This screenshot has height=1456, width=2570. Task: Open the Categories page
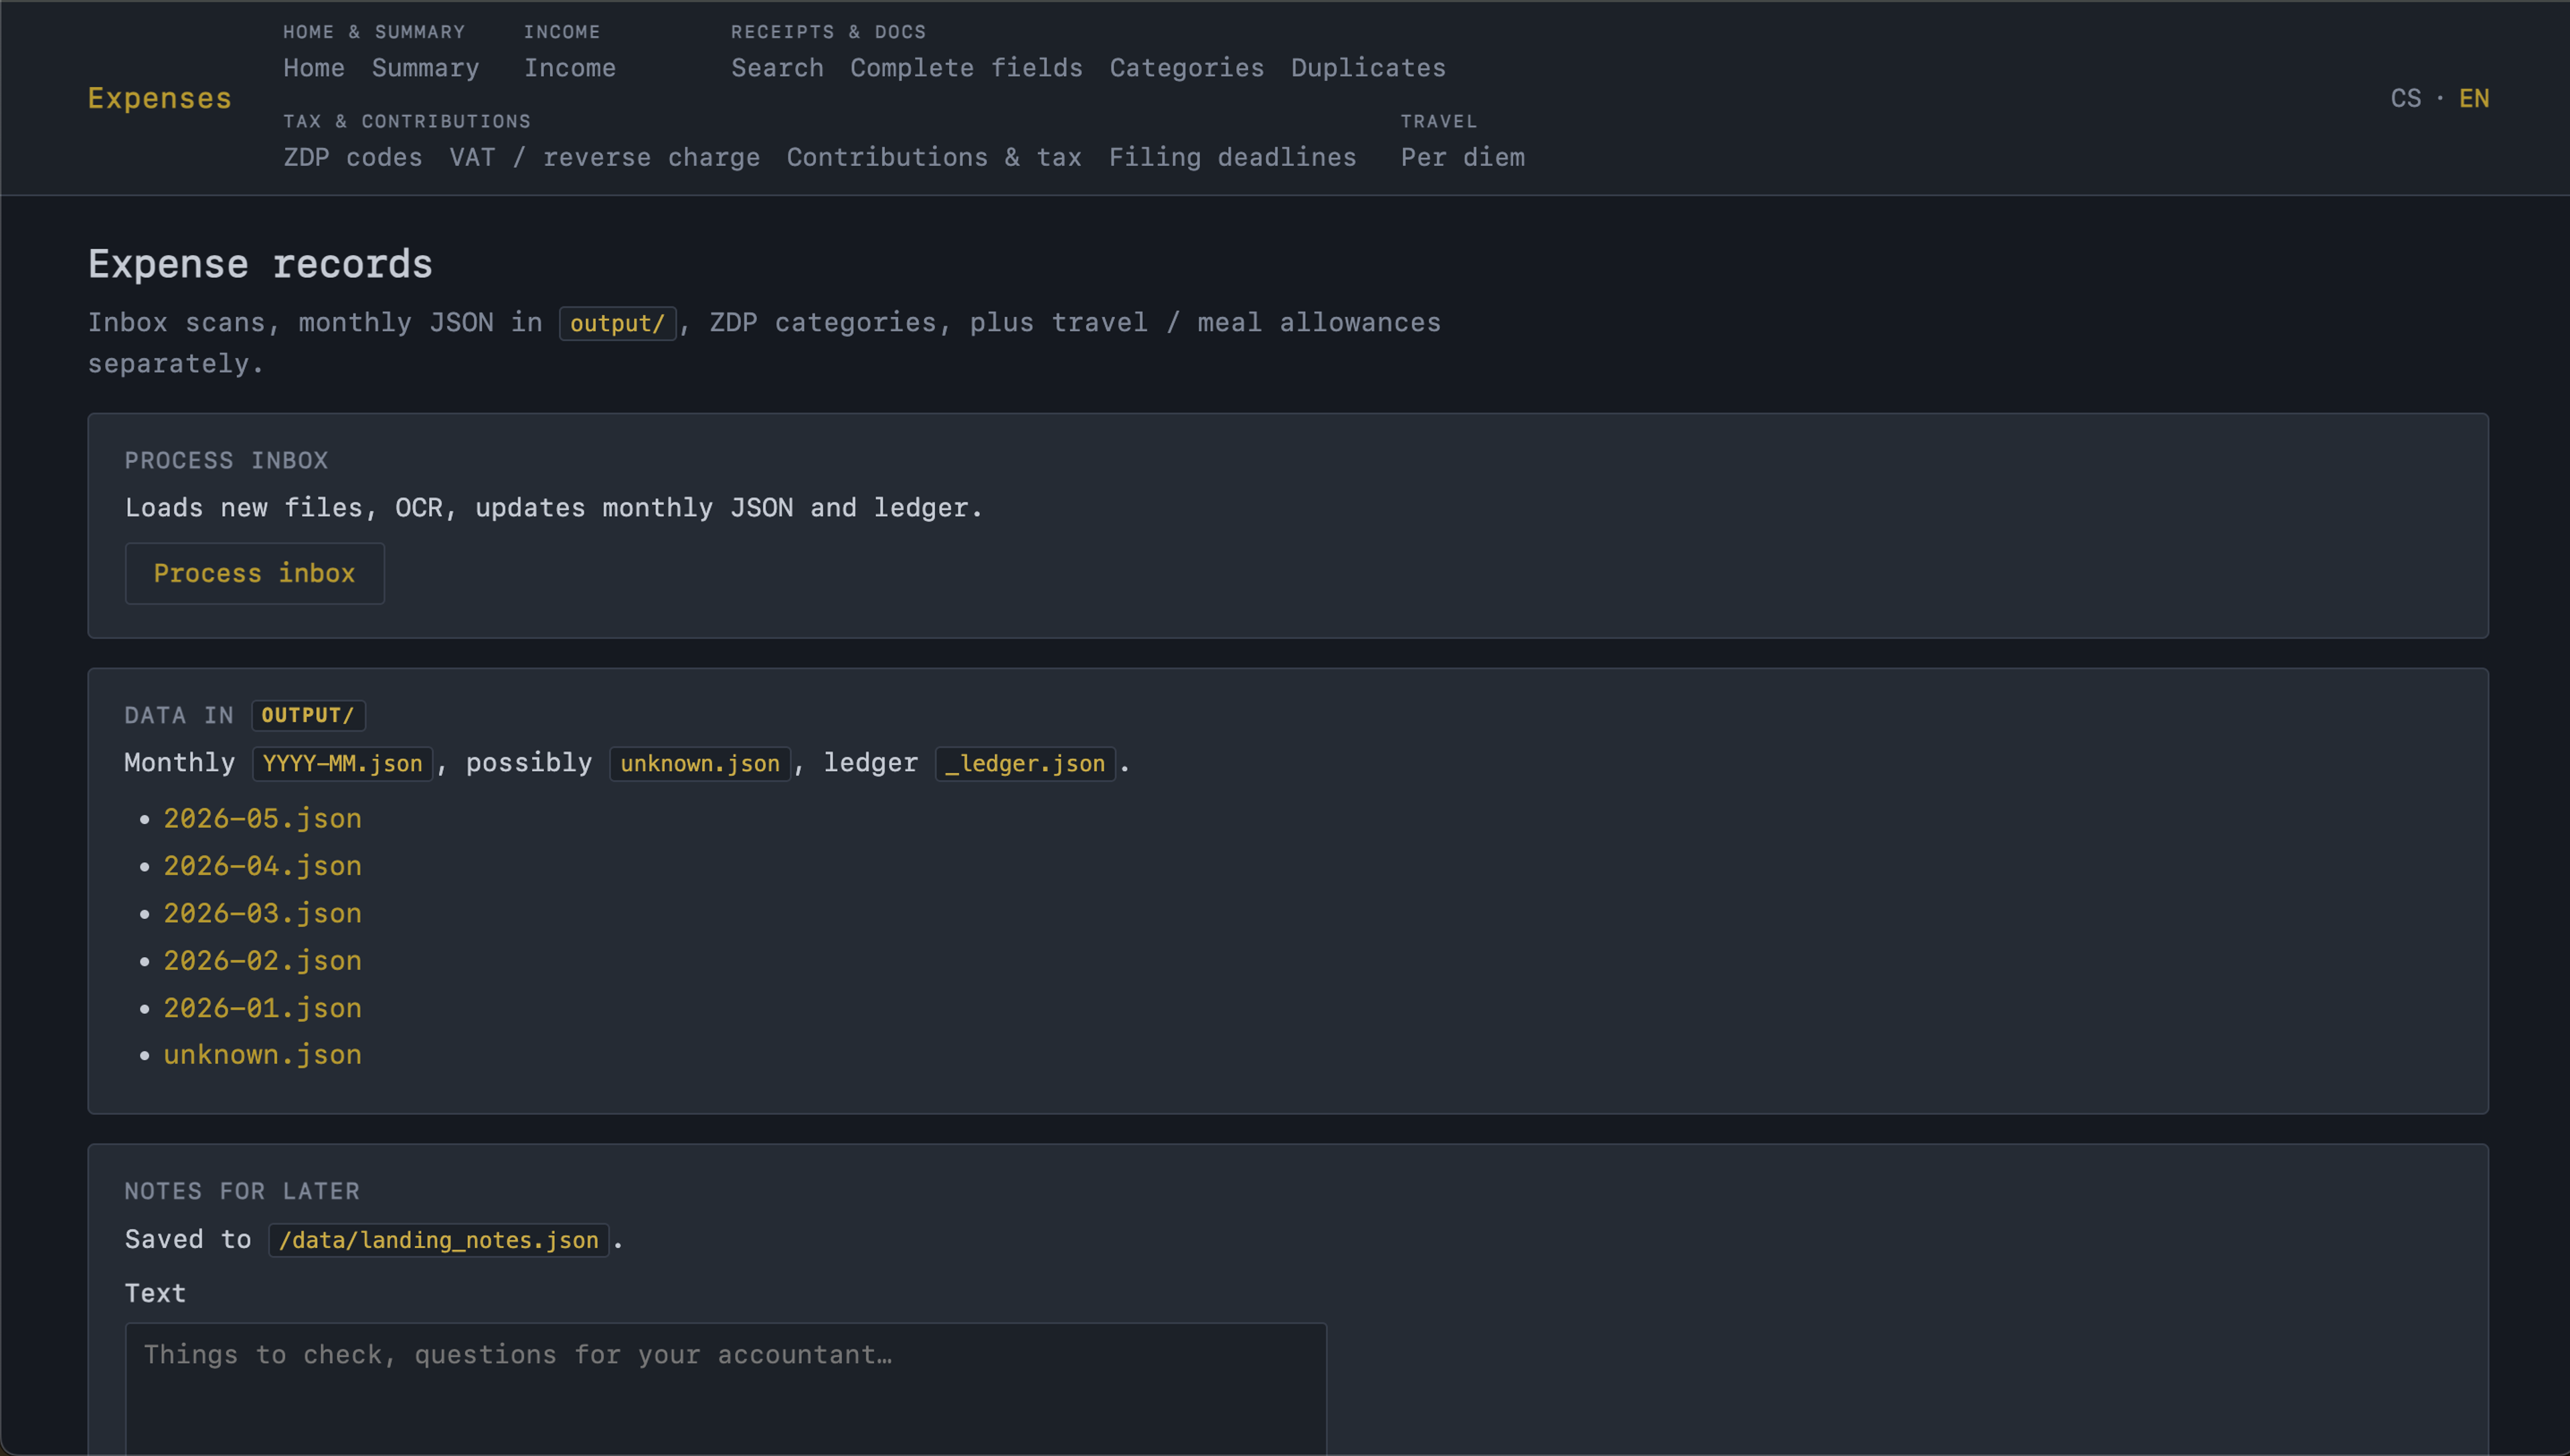(x=1187, y=68)
